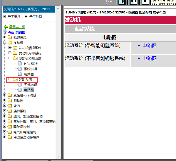The height and width of the screenshot is (161, 176).
Task: Select 通风、加热器和空调 folder label
Action: 28,116
